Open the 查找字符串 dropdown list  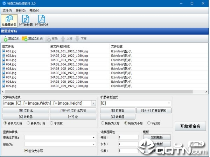[x=94, y=138]
